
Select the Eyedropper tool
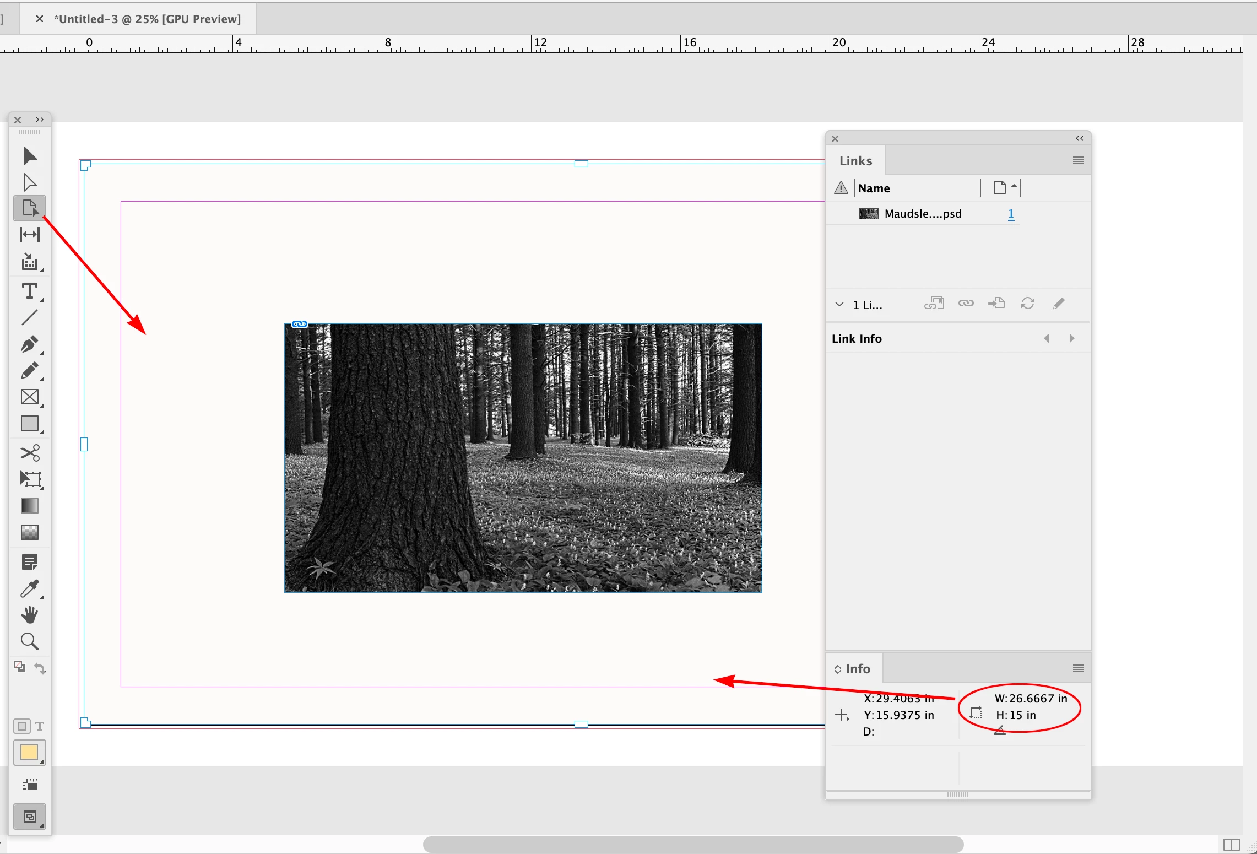pyautogui.click(x=30, y=588)
